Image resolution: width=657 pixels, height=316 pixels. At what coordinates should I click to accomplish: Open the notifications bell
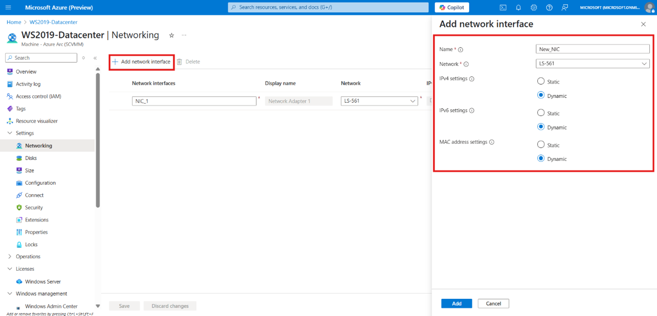coord(518,8)
